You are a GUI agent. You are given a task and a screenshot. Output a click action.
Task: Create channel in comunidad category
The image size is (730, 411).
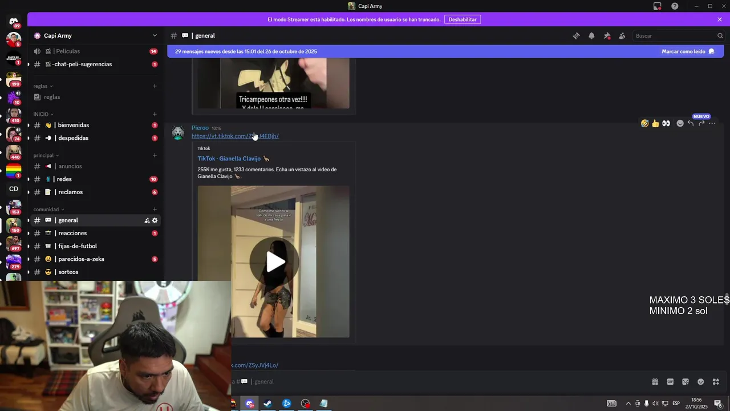tap(155, 209)
